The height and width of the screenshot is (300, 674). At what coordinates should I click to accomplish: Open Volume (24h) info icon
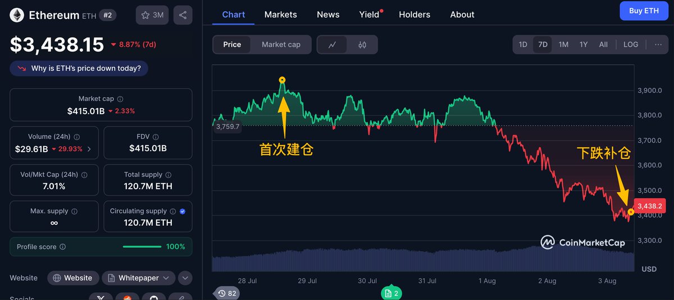(x=77, y=137)
